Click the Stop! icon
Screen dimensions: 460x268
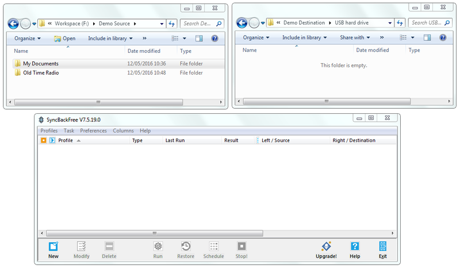pos(241,246)
